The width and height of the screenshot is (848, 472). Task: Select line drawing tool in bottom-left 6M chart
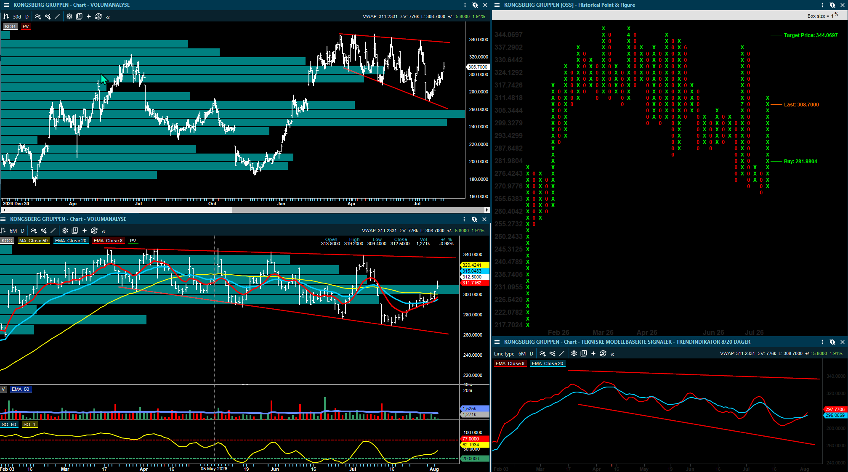[x=53, y=231]
